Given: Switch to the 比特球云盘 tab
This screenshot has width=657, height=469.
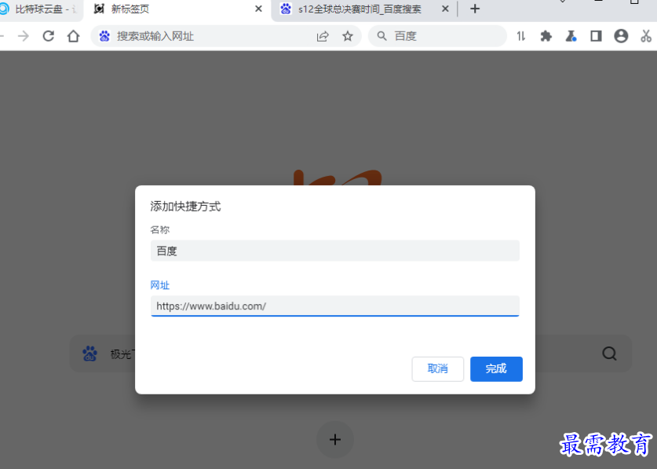Looking at the screenshot, I should tap(40, 9).
